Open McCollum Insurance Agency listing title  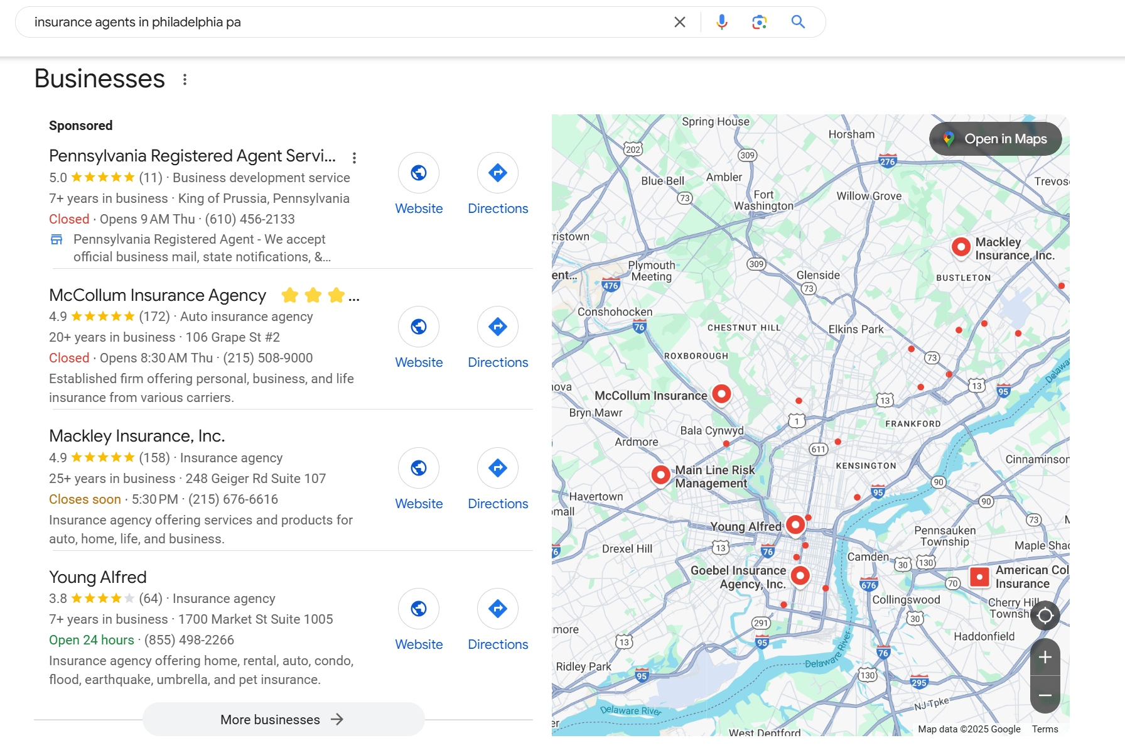158,295
